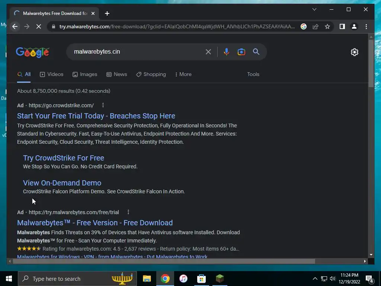
Task: Open Google icon in address bar
Action: click(304, 26)
